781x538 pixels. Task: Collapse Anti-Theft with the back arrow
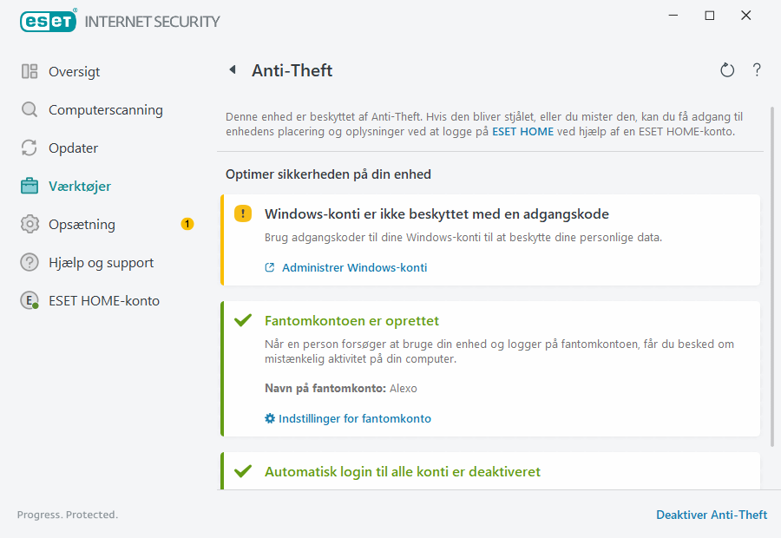pos(232,69)
